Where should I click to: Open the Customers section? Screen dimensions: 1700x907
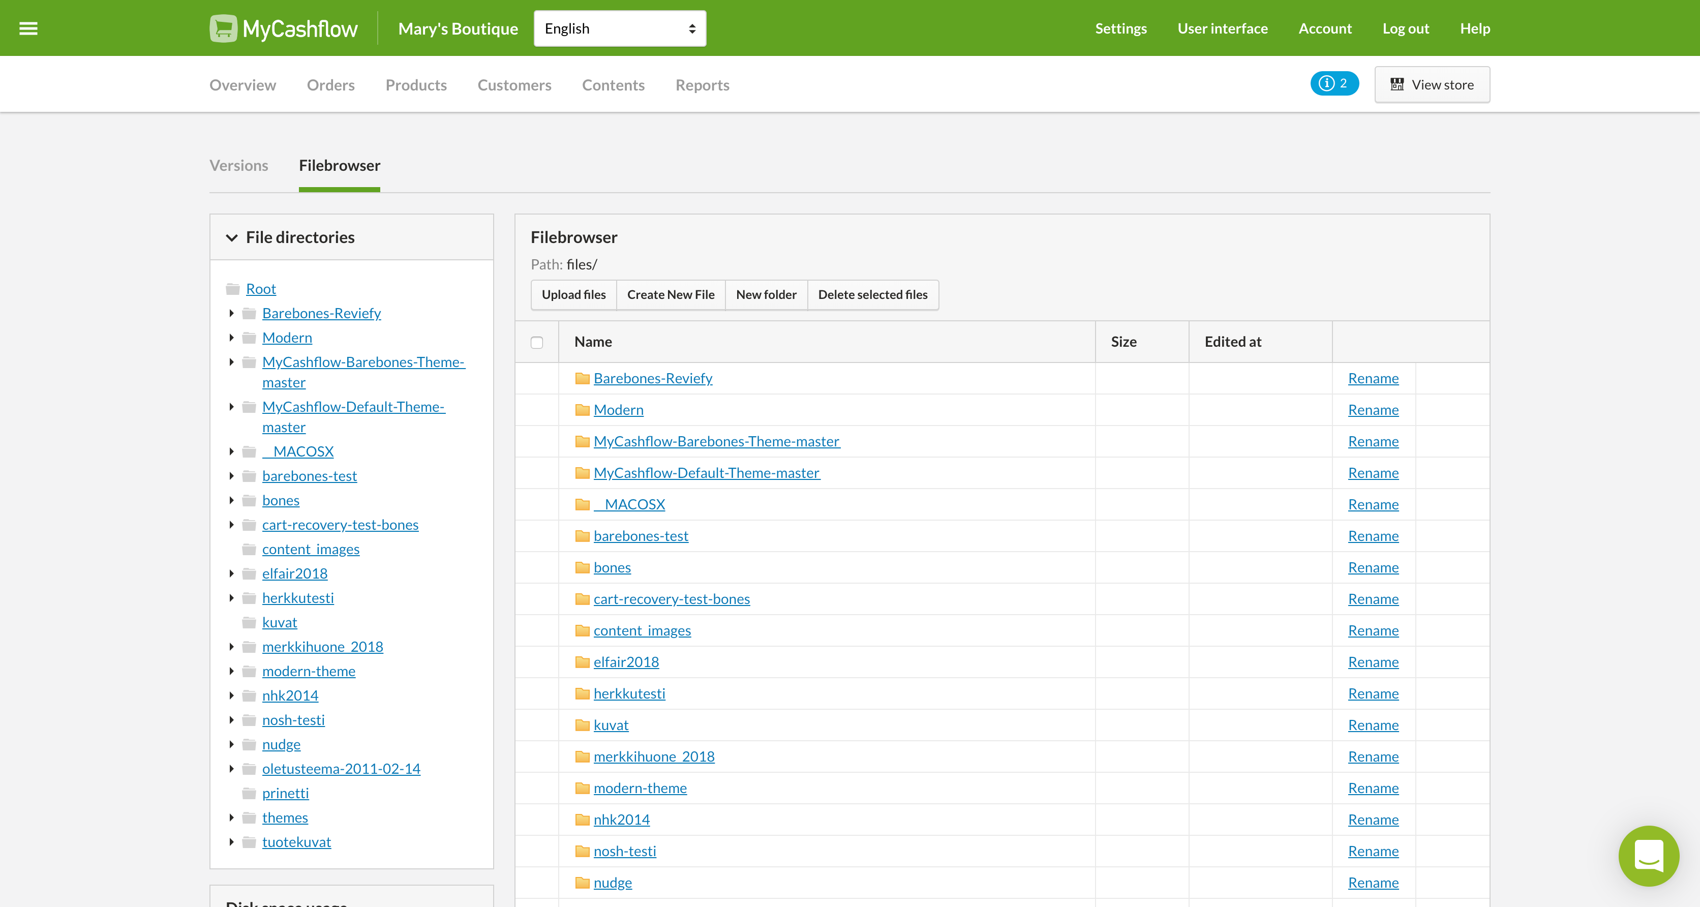tap(514, 84)
